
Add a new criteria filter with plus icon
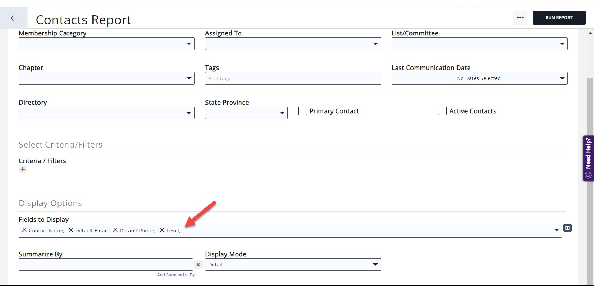[x=23, y=169]
